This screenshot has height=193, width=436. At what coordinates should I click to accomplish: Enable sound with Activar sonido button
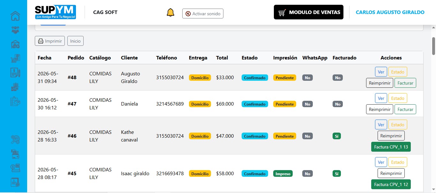[x=203, y=14]
